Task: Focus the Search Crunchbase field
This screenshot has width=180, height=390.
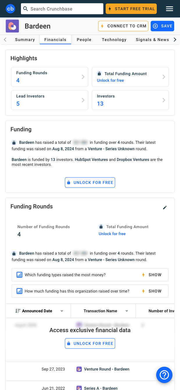Action: (x=62, y=9)
